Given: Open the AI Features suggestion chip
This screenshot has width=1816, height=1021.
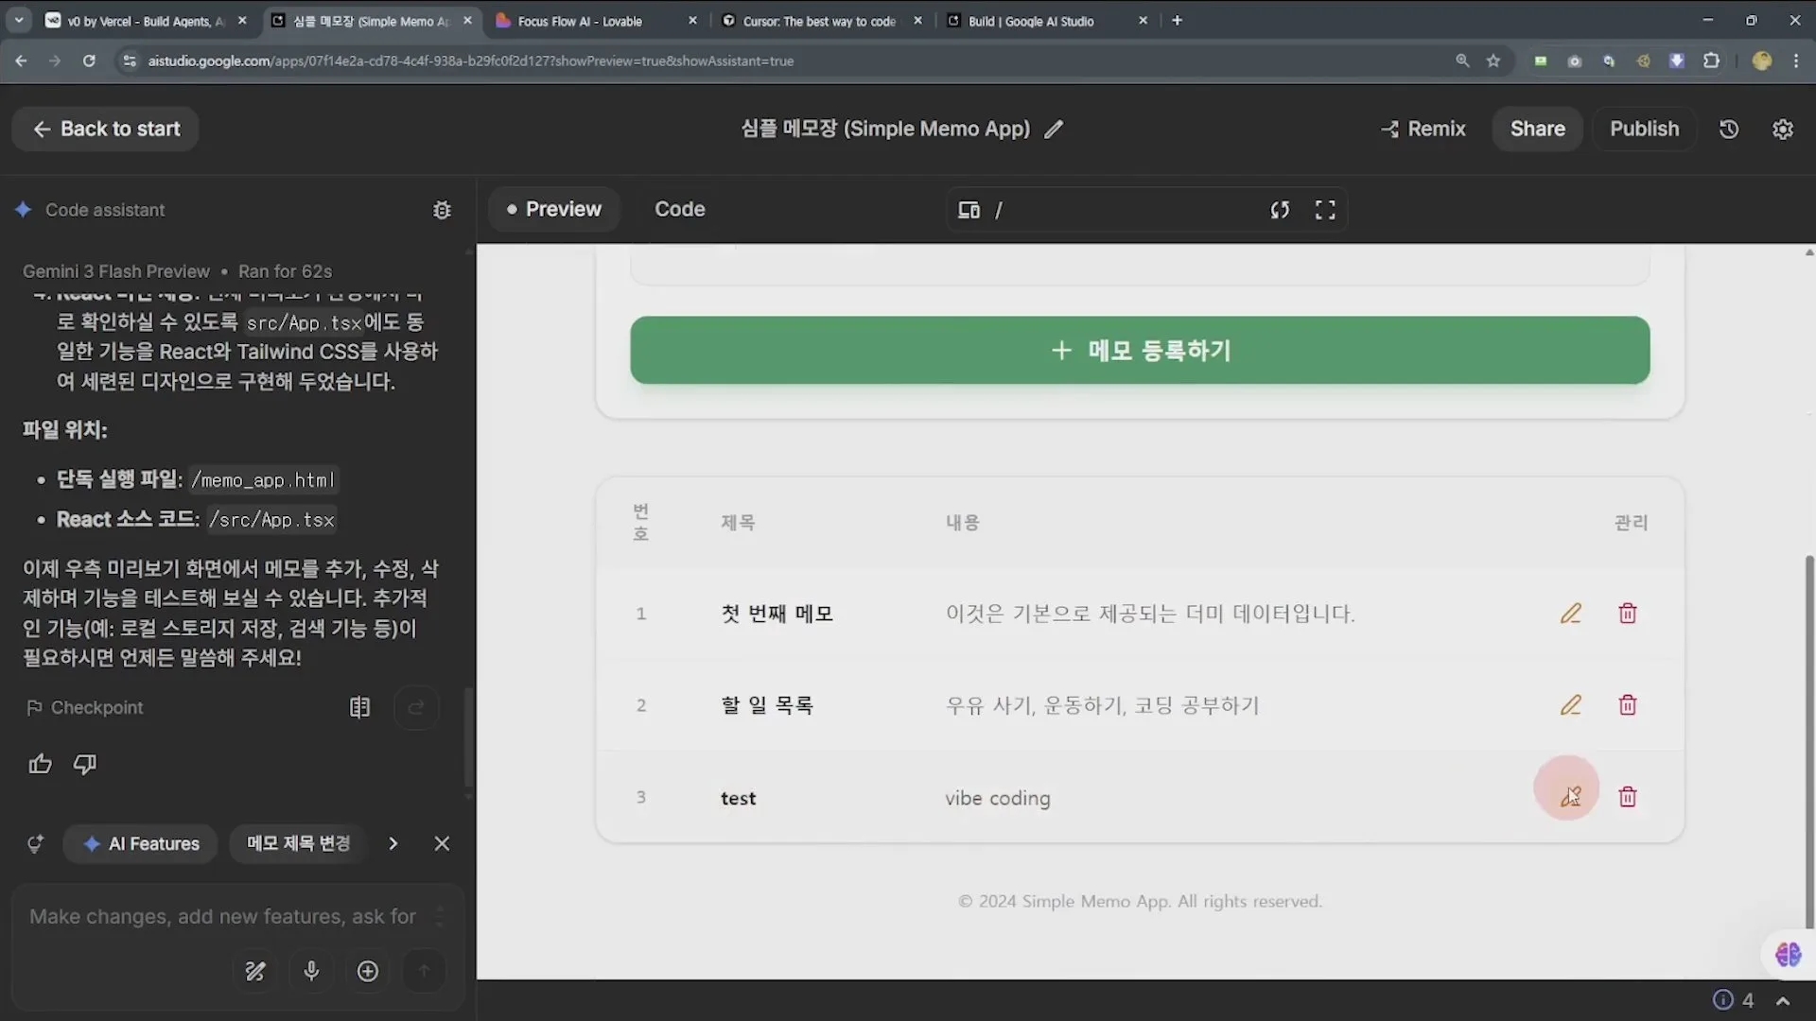Looking at the screenshot, I should (141, 843).
